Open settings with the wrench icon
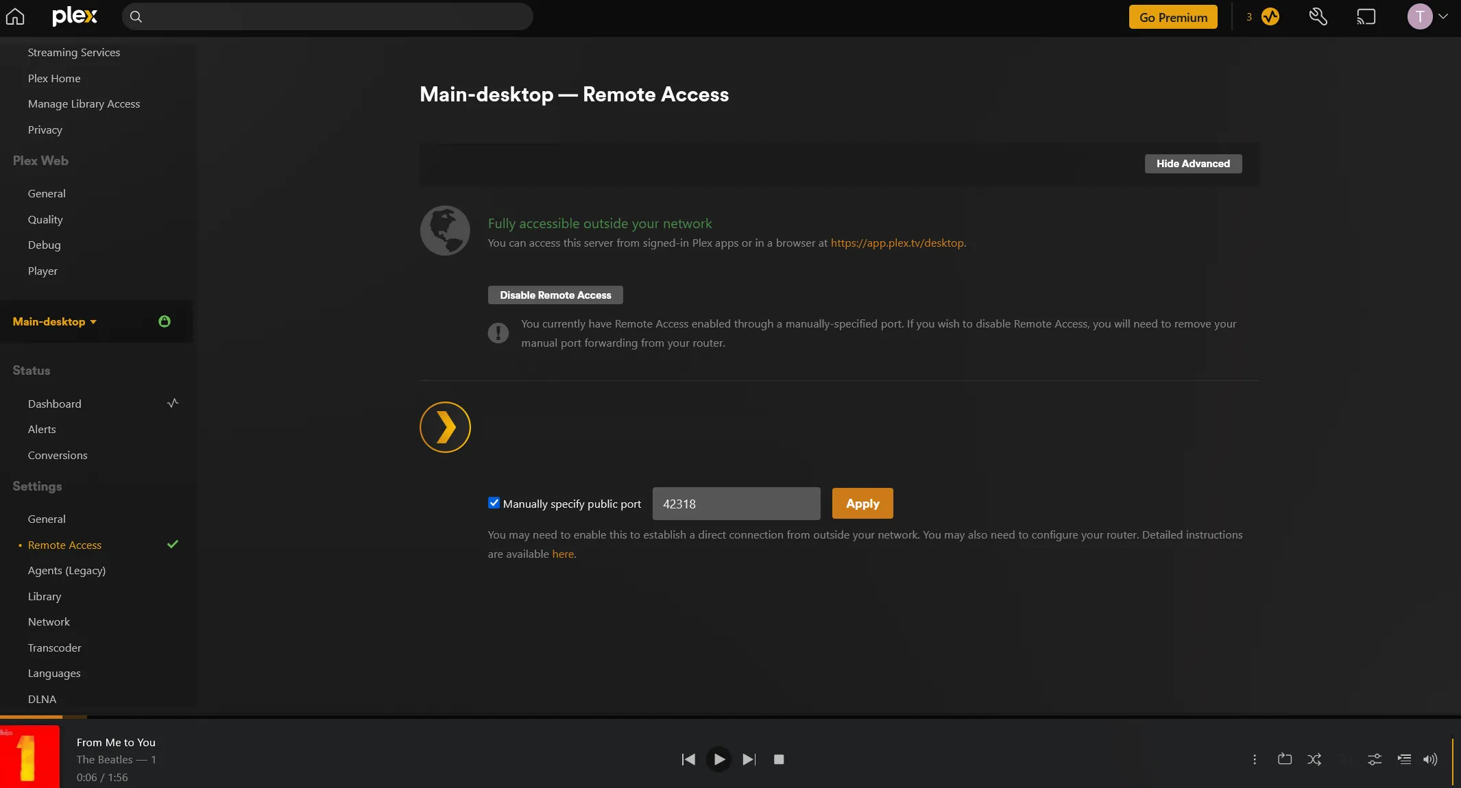The height and width of the screenshot is (788, 1461). tap(1318, 16)
